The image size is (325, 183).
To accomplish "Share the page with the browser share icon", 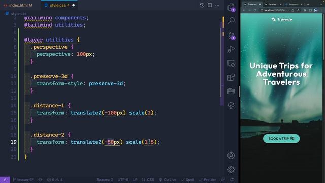I will click(x=293, y=10).
